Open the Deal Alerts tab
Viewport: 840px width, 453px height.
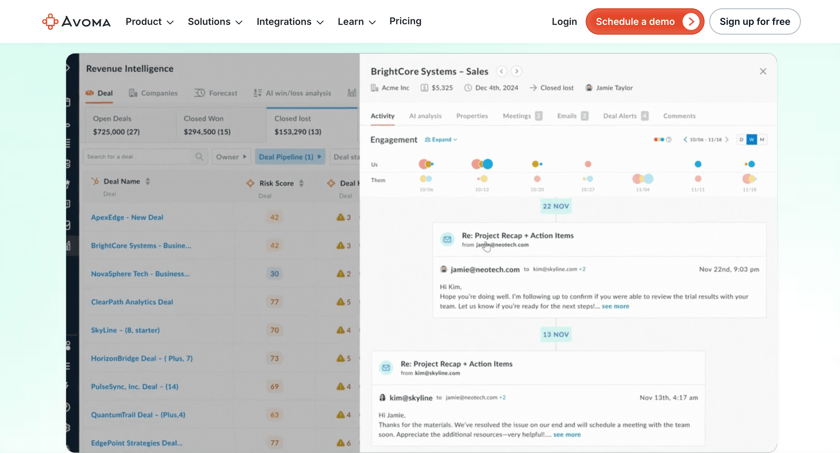pyautogui.click(x=625, y=116)
